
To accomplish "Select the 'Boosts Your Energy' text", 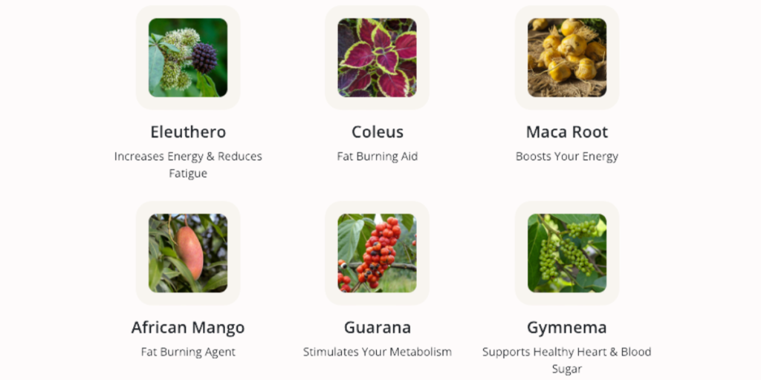I will tap(567, 157).
